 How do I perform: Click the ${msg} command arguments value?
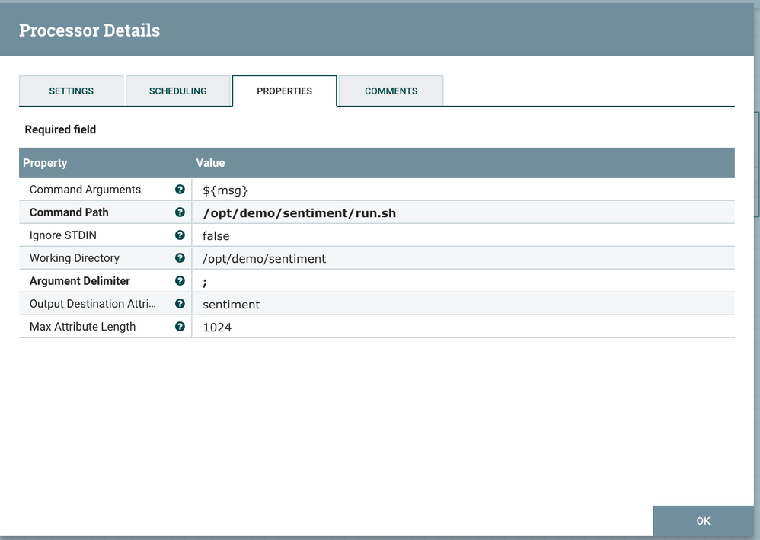click(225, 190)
